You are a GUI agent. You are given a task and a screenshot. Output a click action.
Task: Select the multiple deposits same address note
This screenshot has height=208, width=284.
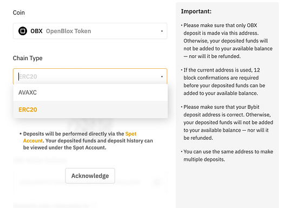click(x=227, y=155)
